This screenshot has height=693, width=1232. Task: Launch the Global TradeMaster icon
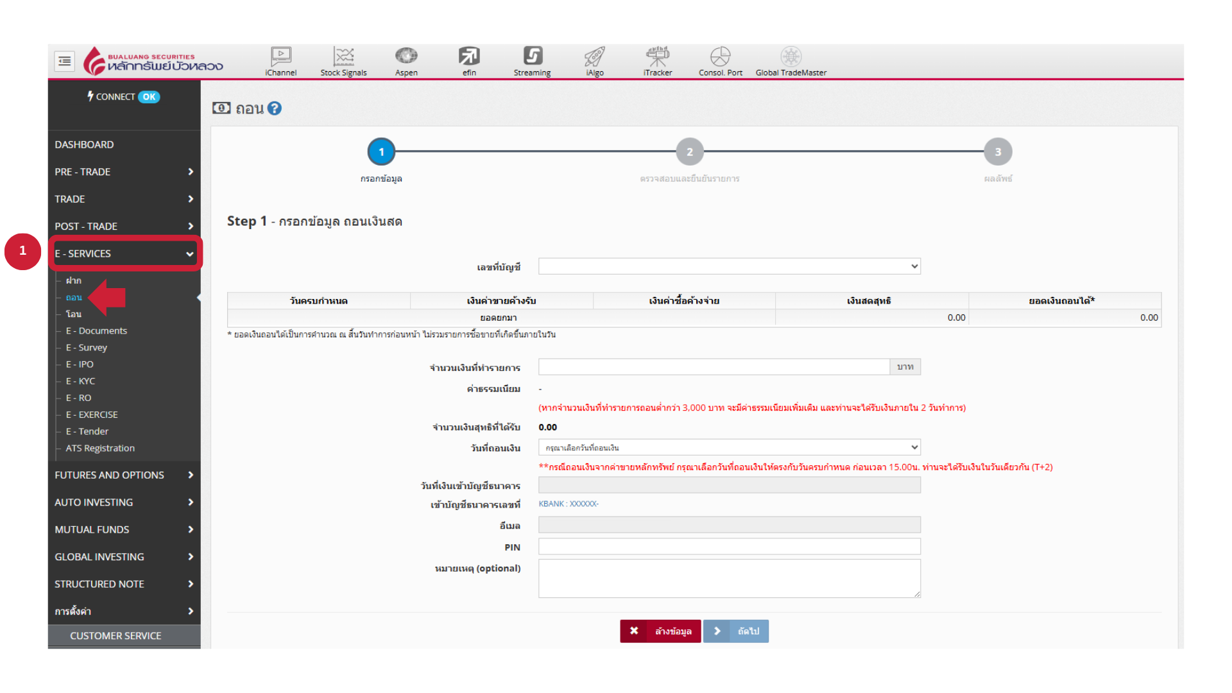pyautogui.click(x=791, y=56)
